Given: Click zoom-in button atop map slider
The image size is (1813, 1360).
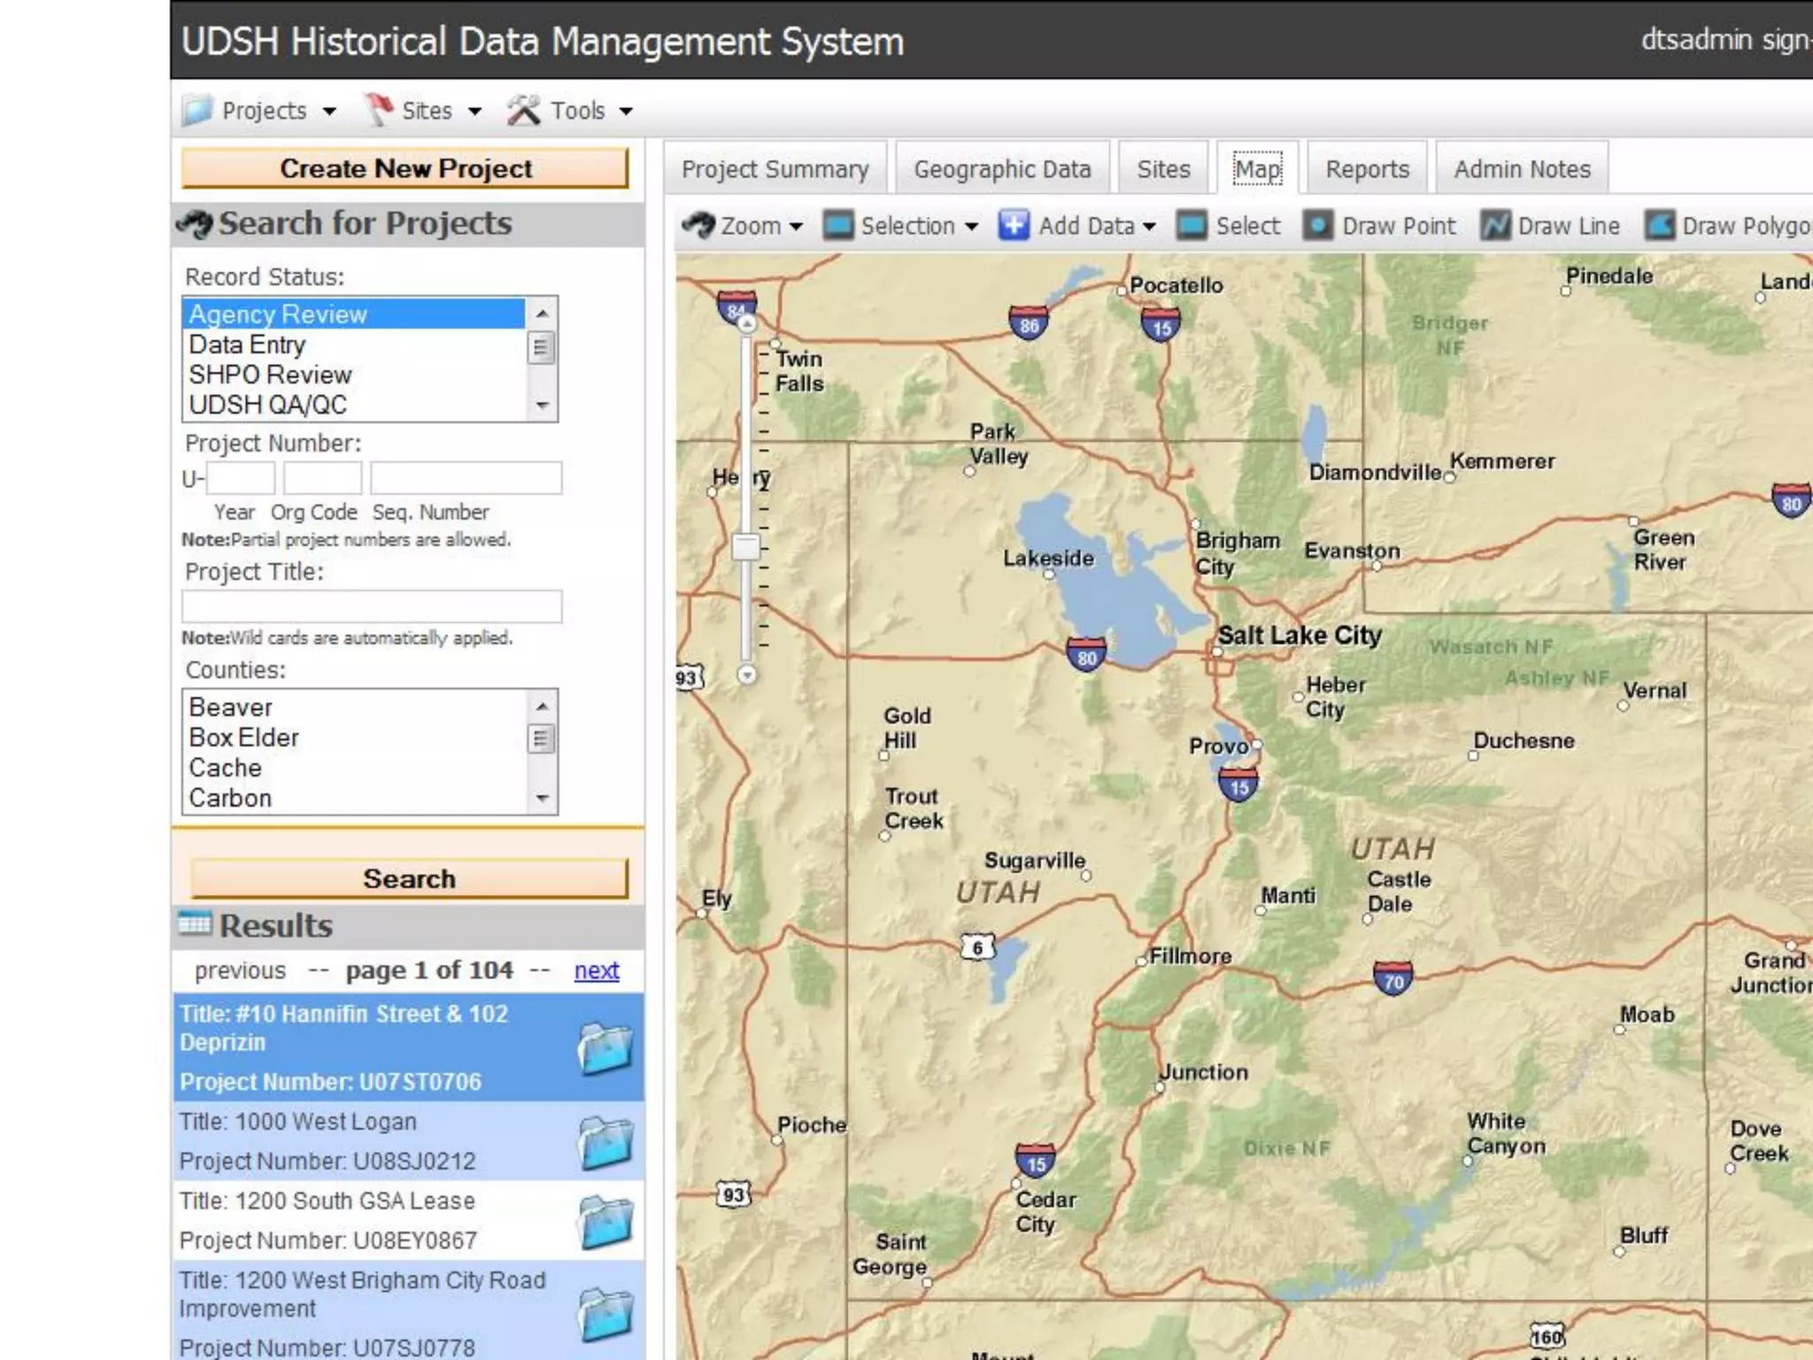Looking at the screenshot, I should [747, 324].
